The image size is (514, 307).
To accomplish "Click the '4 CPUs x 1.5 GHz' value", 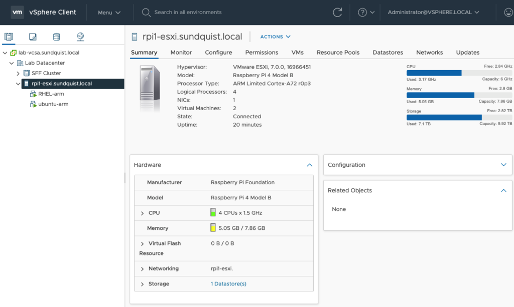I will (x=240, y=213).
